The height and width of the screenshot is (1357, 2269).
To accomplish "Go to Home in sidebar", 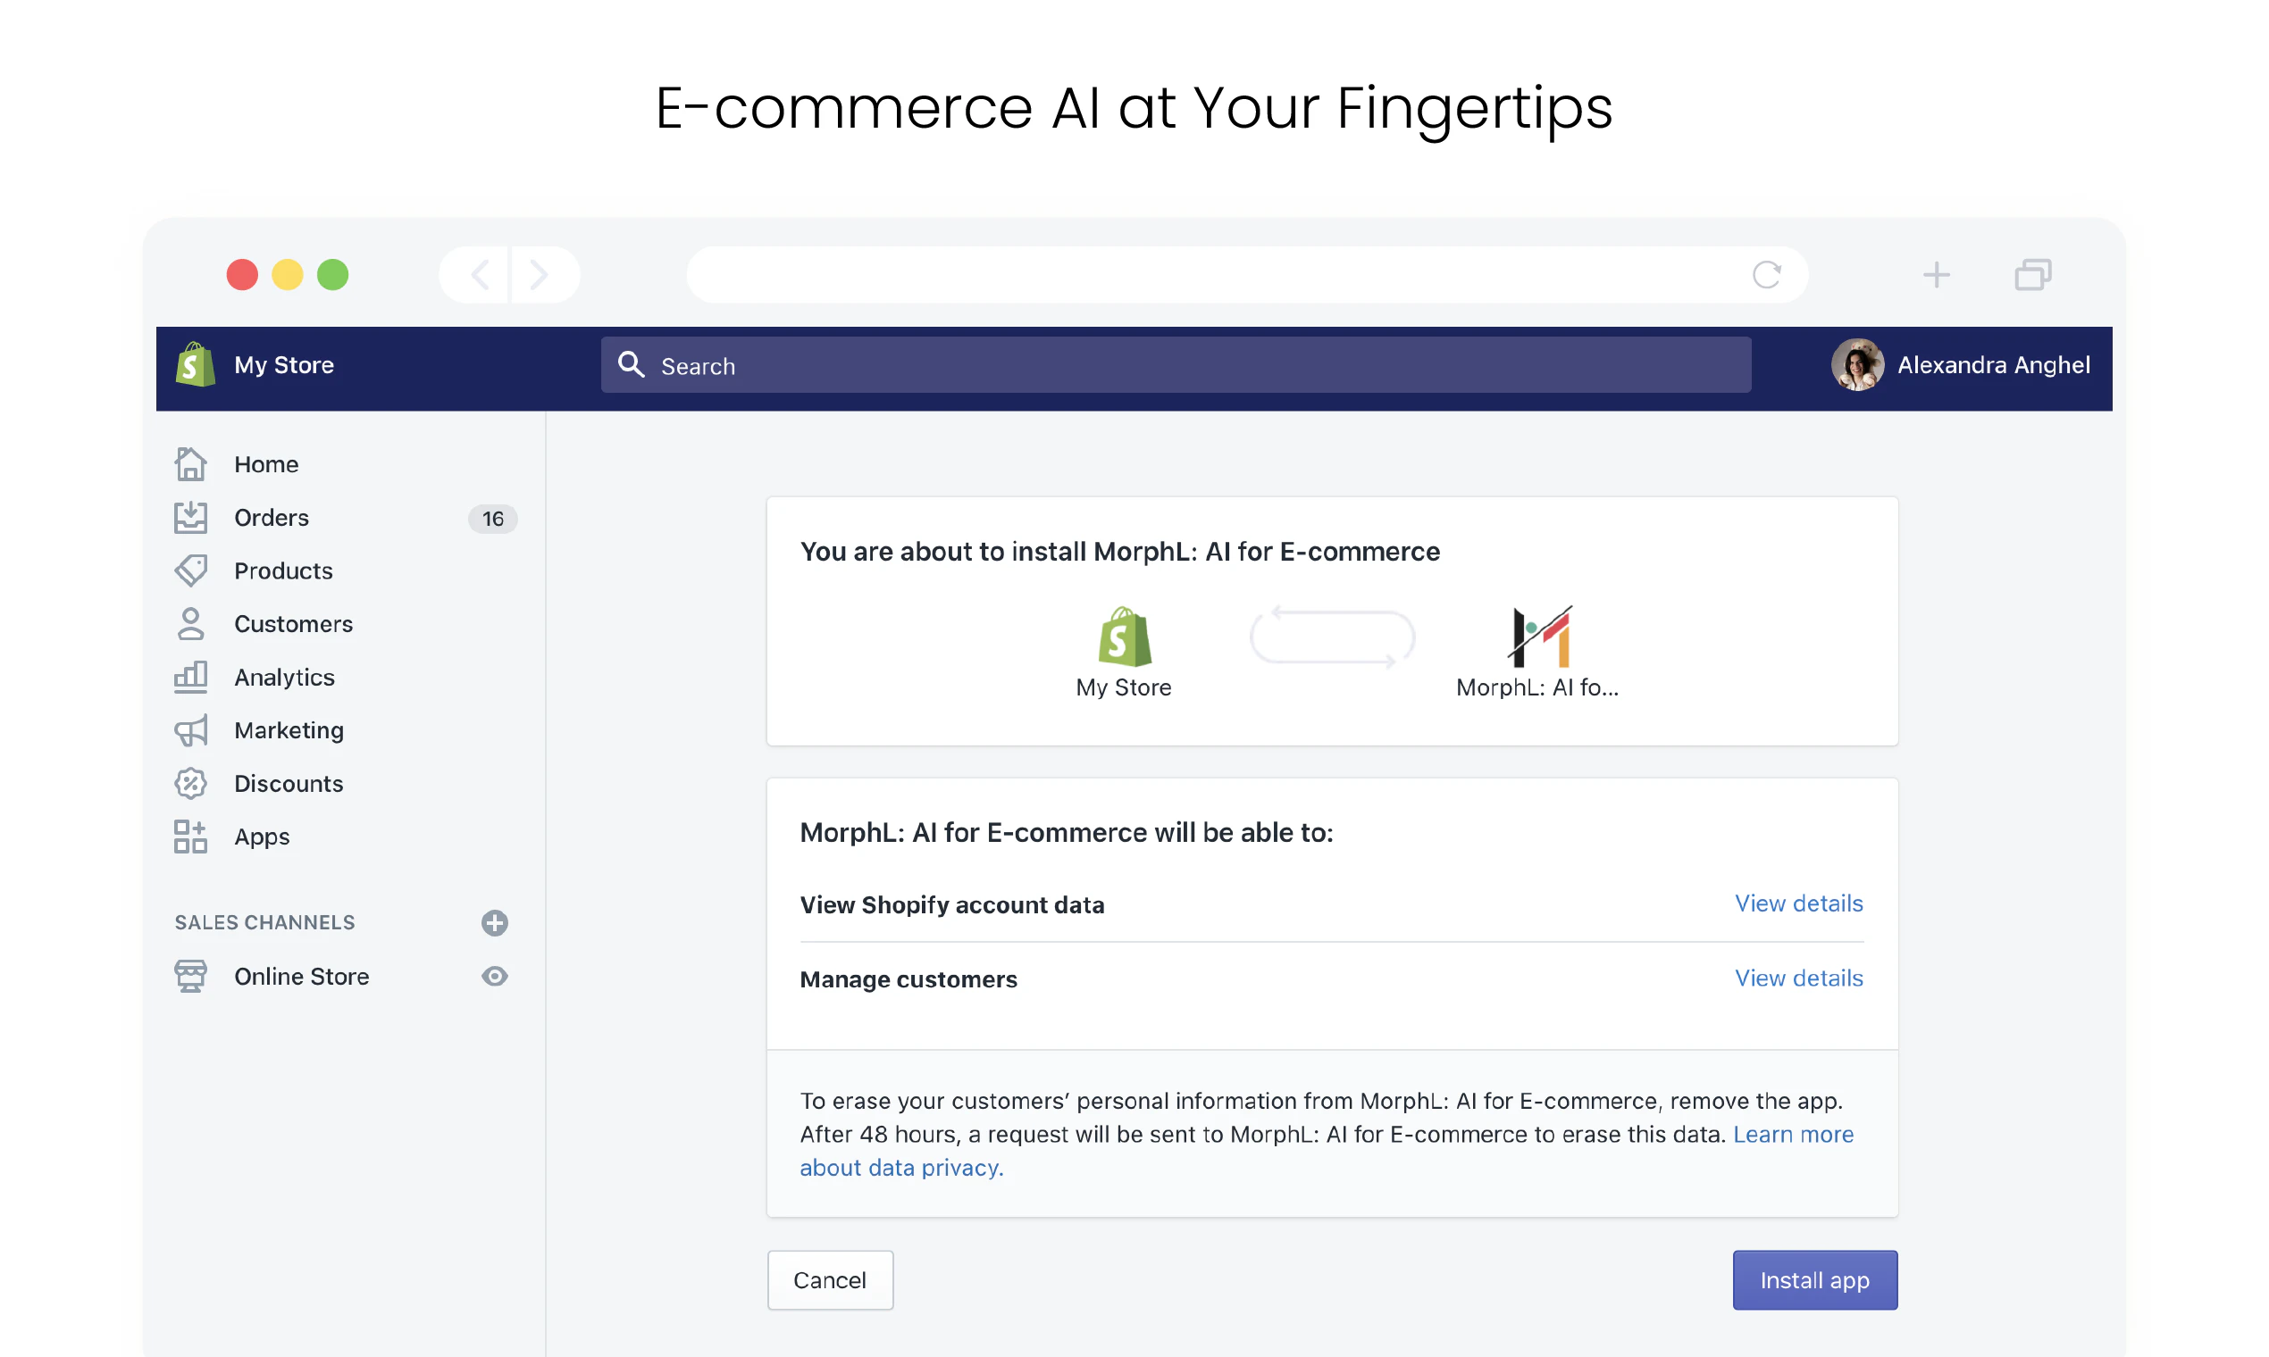I will point(266,464).
